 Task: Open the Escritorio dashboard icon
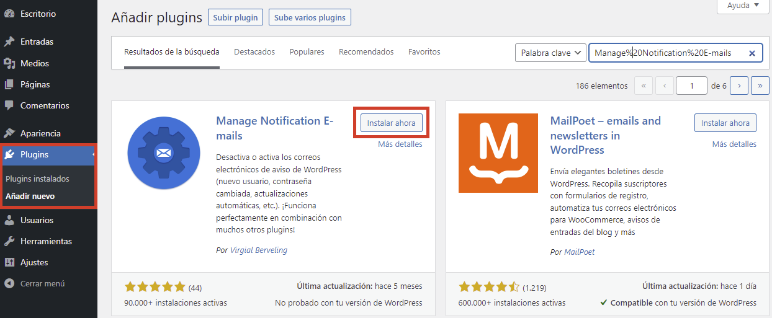click(9, 13)
